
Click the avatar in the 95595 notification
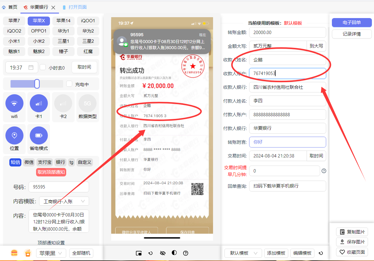122,42
